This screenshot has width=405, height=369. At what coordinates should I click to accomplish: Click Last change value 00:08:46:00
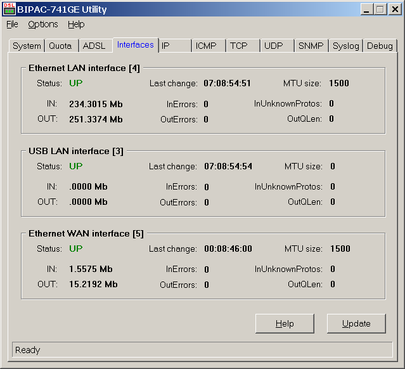coord(228,249)
